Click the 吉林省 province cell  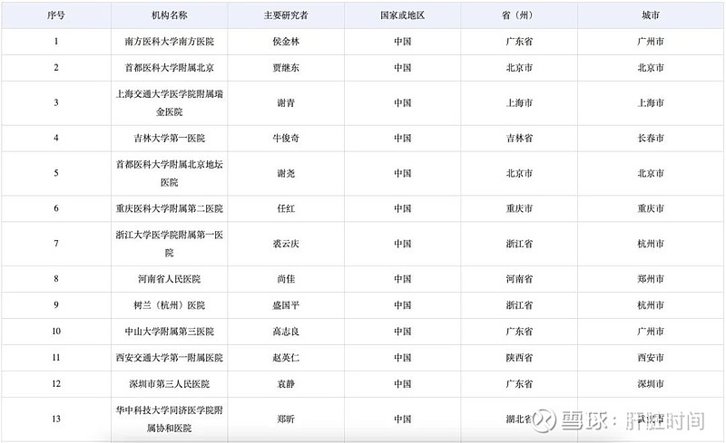(519, 139)
